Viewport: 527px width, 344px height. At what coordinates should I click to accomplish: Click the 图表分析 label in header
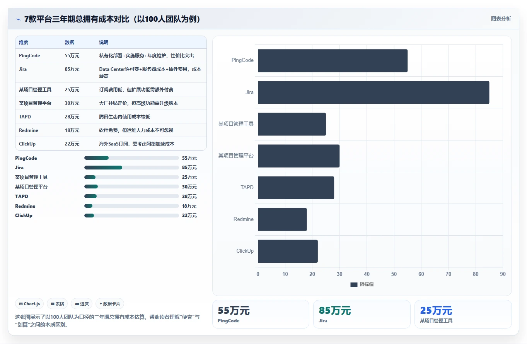pos(501,19)
